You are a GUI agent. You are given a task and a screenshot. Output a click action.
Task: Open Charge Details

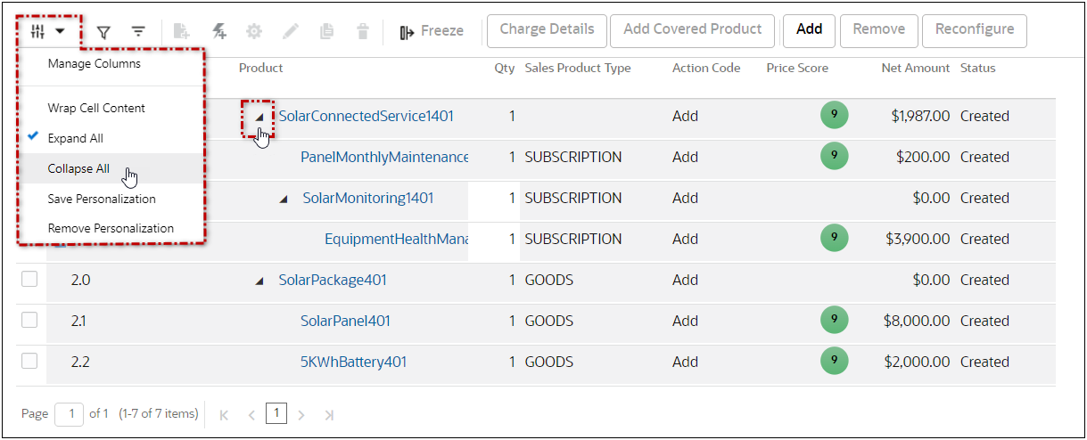click(547, 30)
